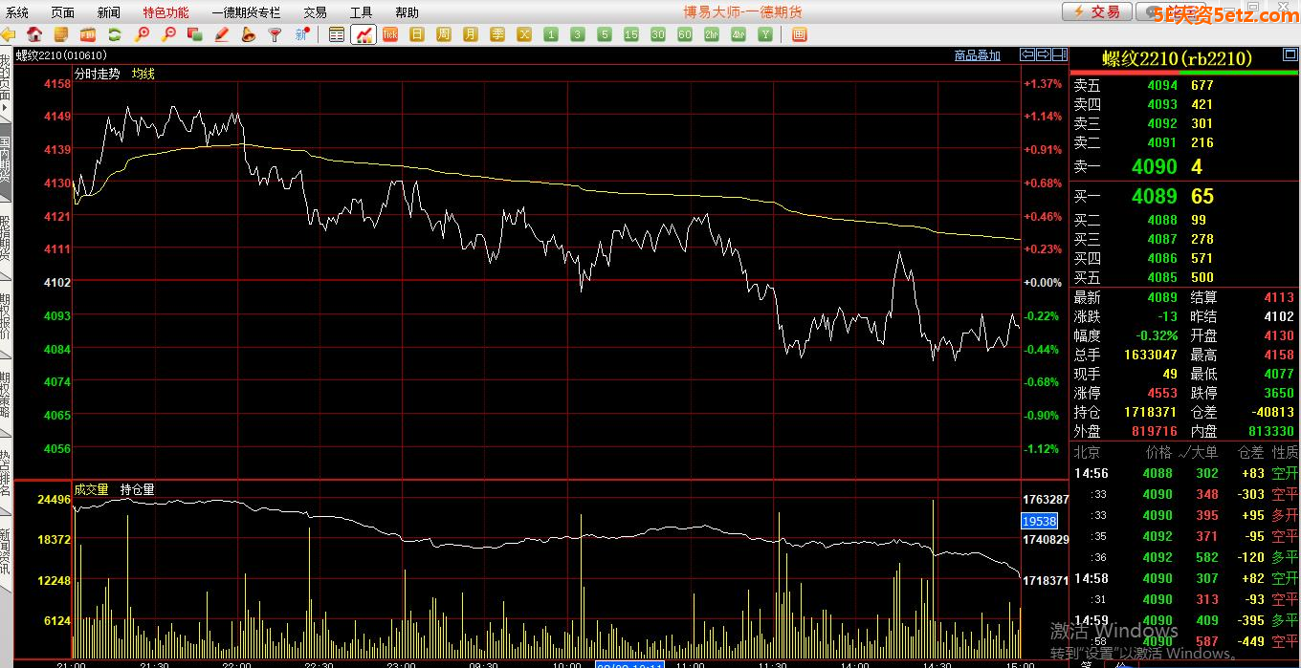Viewport: 1301px width, 668px height.
Task: Click the back arrow icon in the toolbar
Action: coord(8,34)
